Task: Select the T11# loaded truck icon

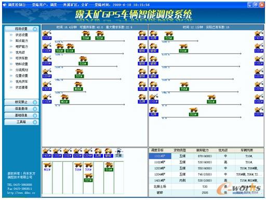Action: 70,48
